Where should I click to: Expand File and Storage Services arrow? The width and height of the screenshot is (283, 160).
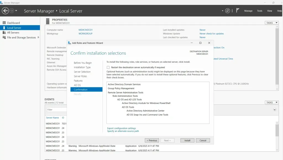(x=38, y=37)
